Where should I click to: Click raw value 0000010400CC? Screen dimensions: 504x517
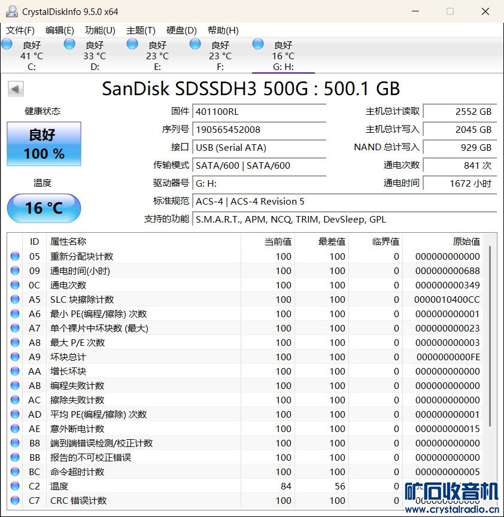(x=447, y=299)
